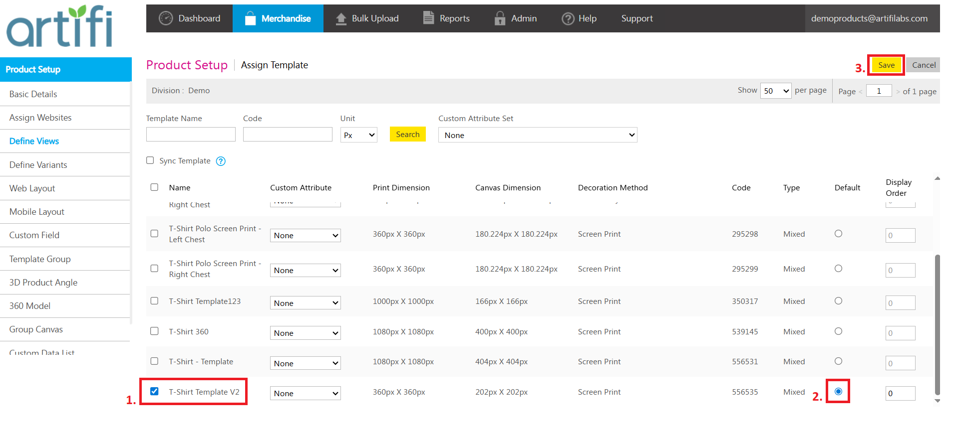Click the yellow Search button

click(408, 135)
